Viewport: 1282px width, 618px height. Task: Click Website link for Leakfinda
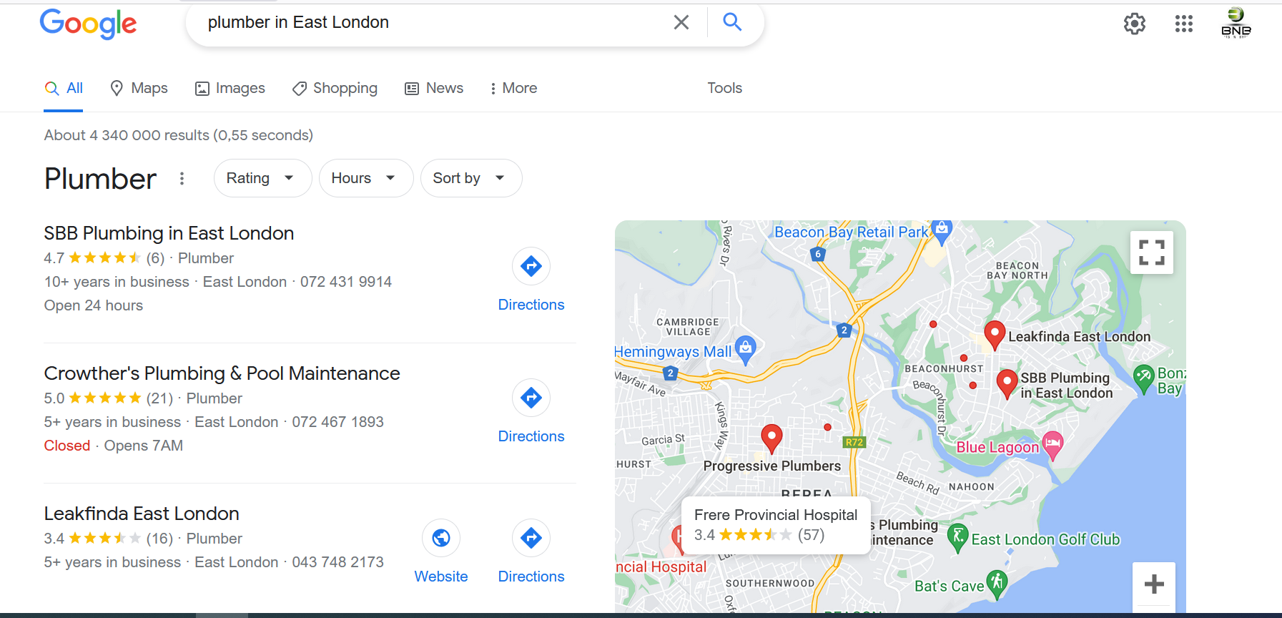(441, 577)
